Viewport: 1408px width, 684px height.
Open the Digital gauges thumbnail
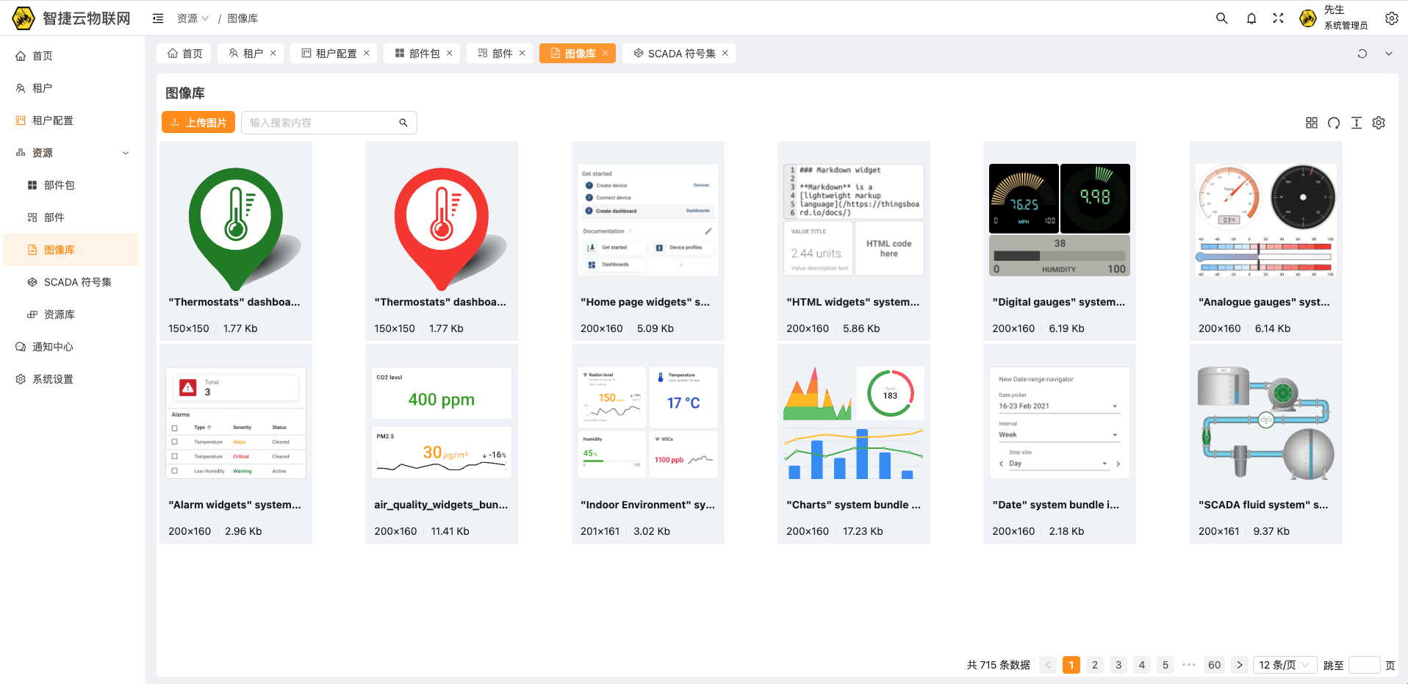coord(1060,220)
